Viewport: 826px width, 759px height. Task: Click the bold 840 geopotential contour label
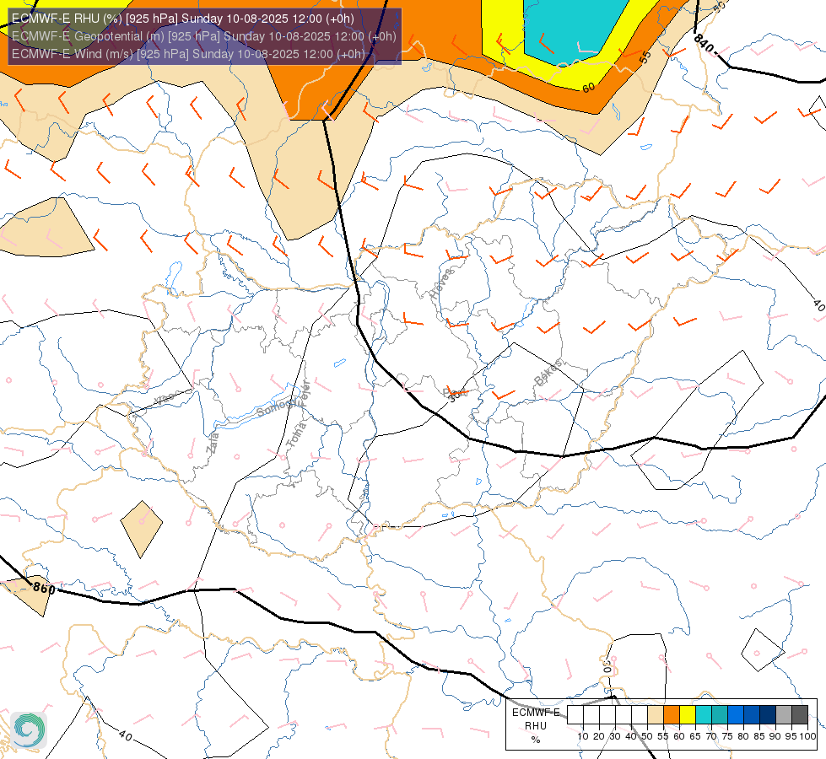pos(704,44)
